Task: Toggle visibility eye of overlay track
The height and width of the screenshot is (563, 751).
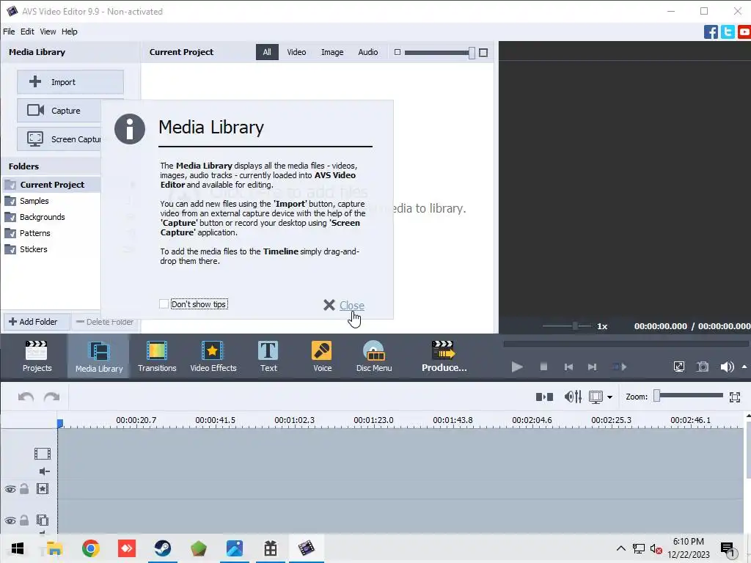Action: click(10, 520)
